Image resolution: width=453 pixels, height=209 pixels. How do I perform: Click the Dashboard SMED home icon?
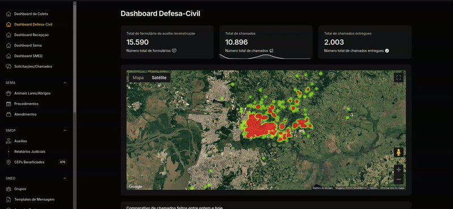8,56
